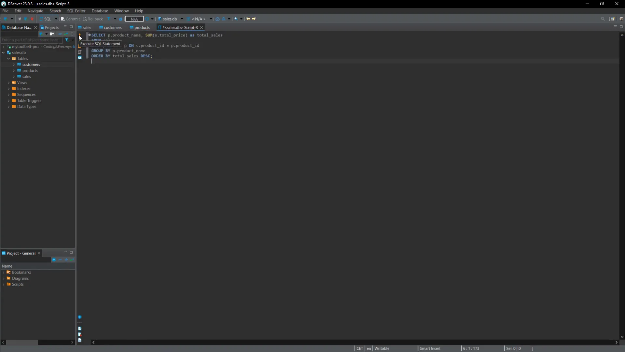This screenshot has height=352, width=625.
Task: Click the navigate back arrow icon in the toolbar
Action: 248,19
